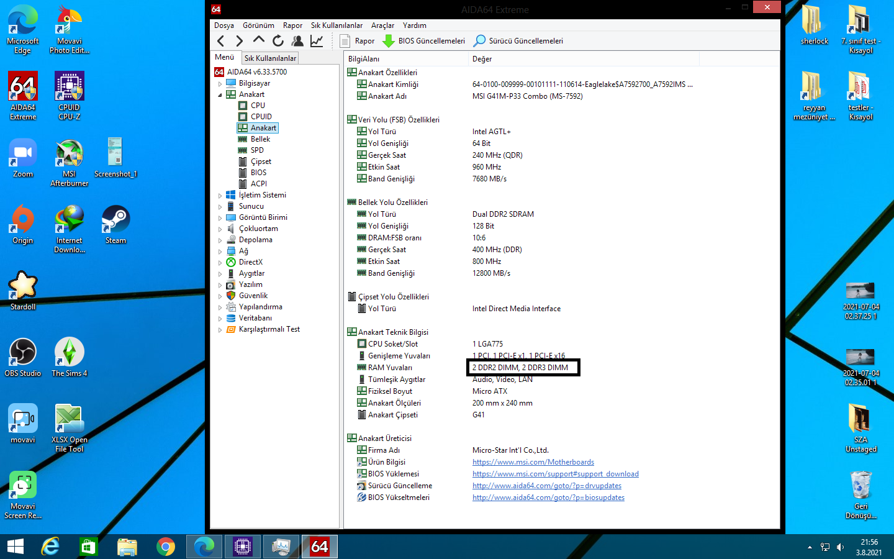The image size is (894, 559).
Task: Select the Anakart Adı row
Action: [x=562, y=96]
